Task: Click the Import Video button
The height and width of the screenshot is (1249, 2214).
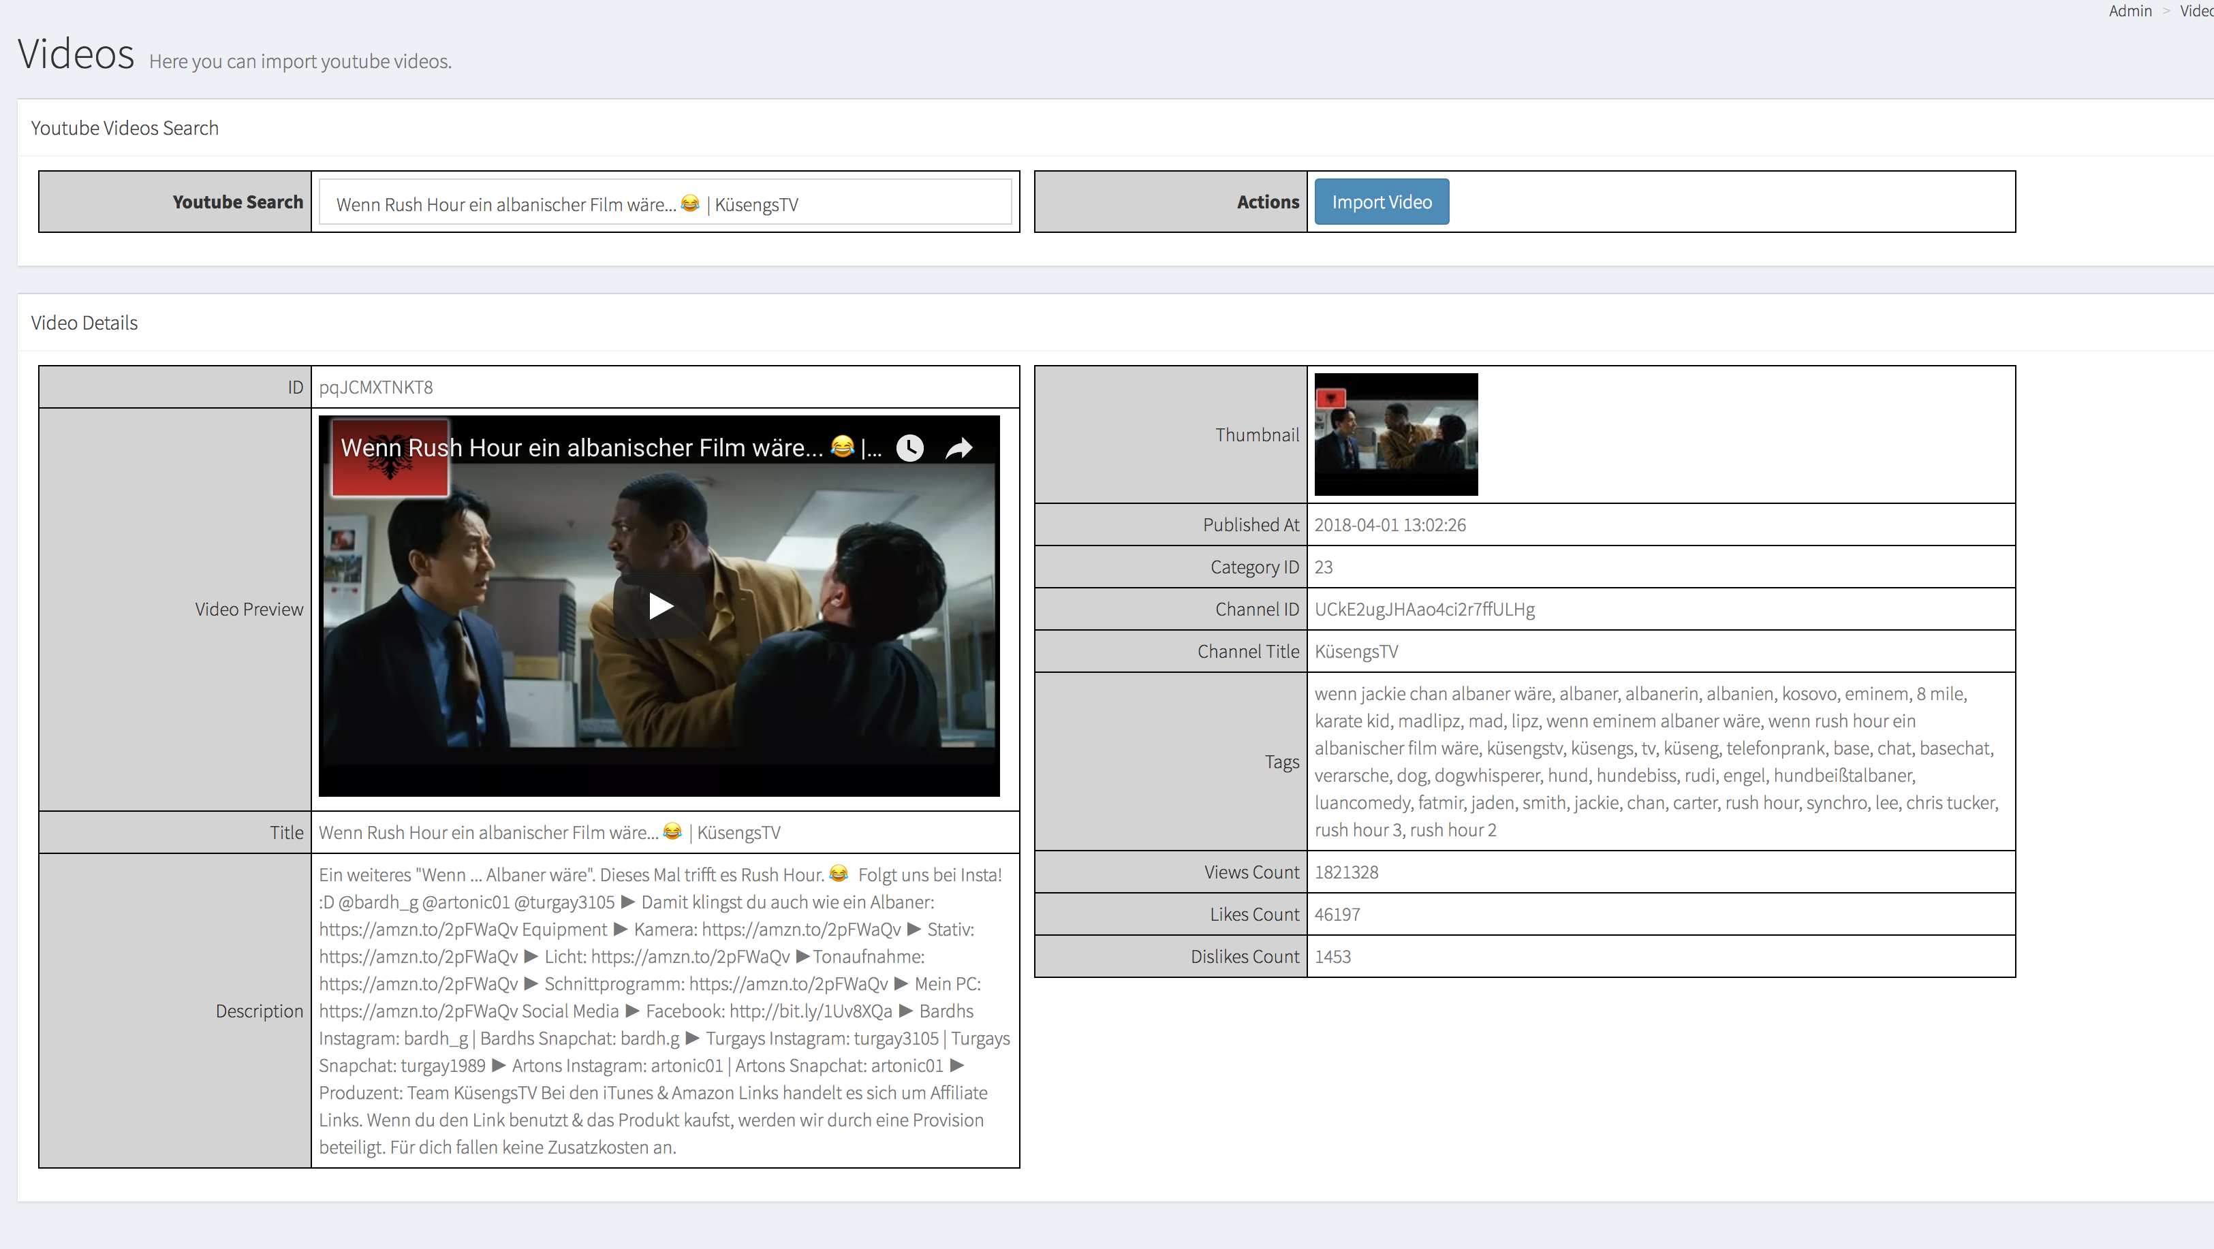Action: point(1381,202)
